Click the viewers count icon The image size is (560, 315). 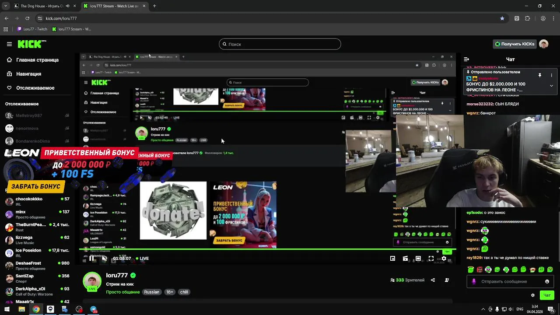coord(392,280)
